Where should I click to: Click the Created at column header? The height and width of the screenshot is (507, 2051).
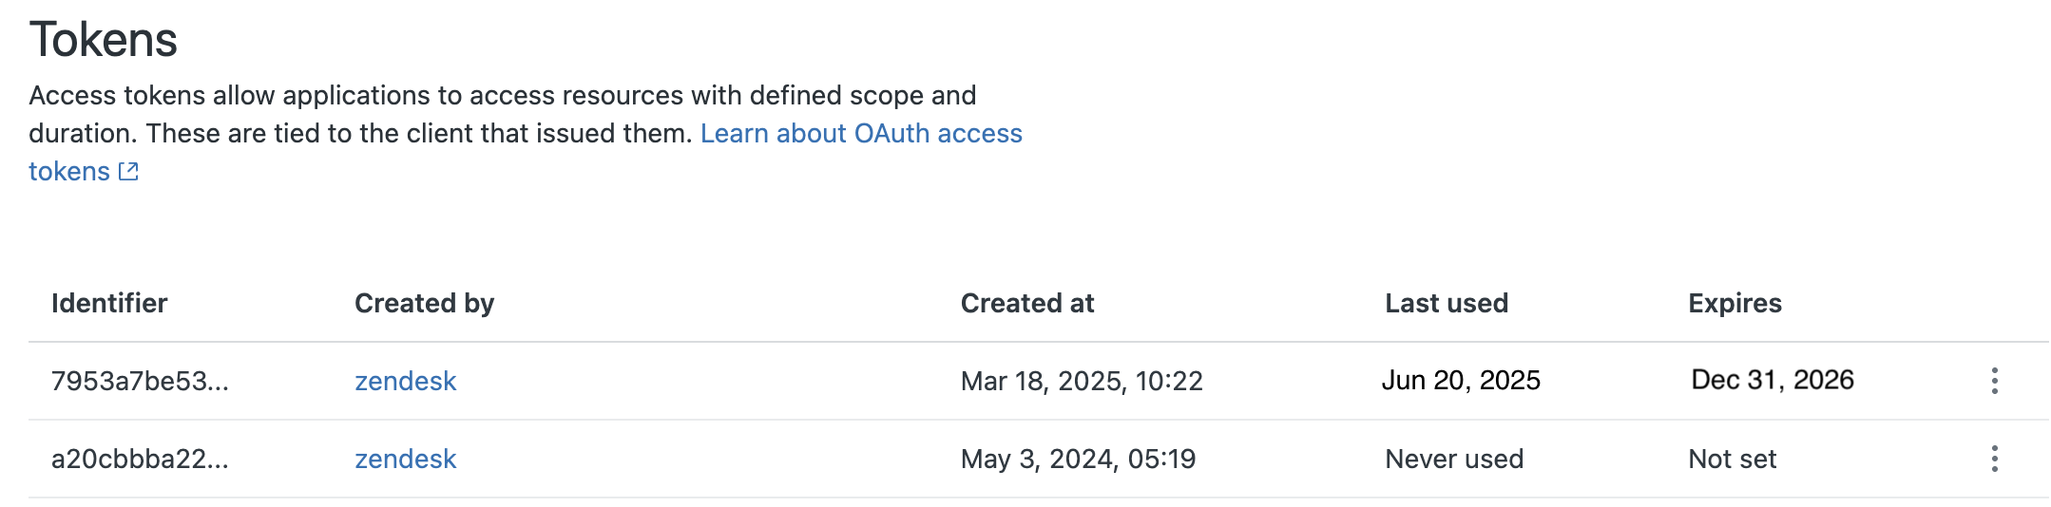click(x=1027, y=303)
